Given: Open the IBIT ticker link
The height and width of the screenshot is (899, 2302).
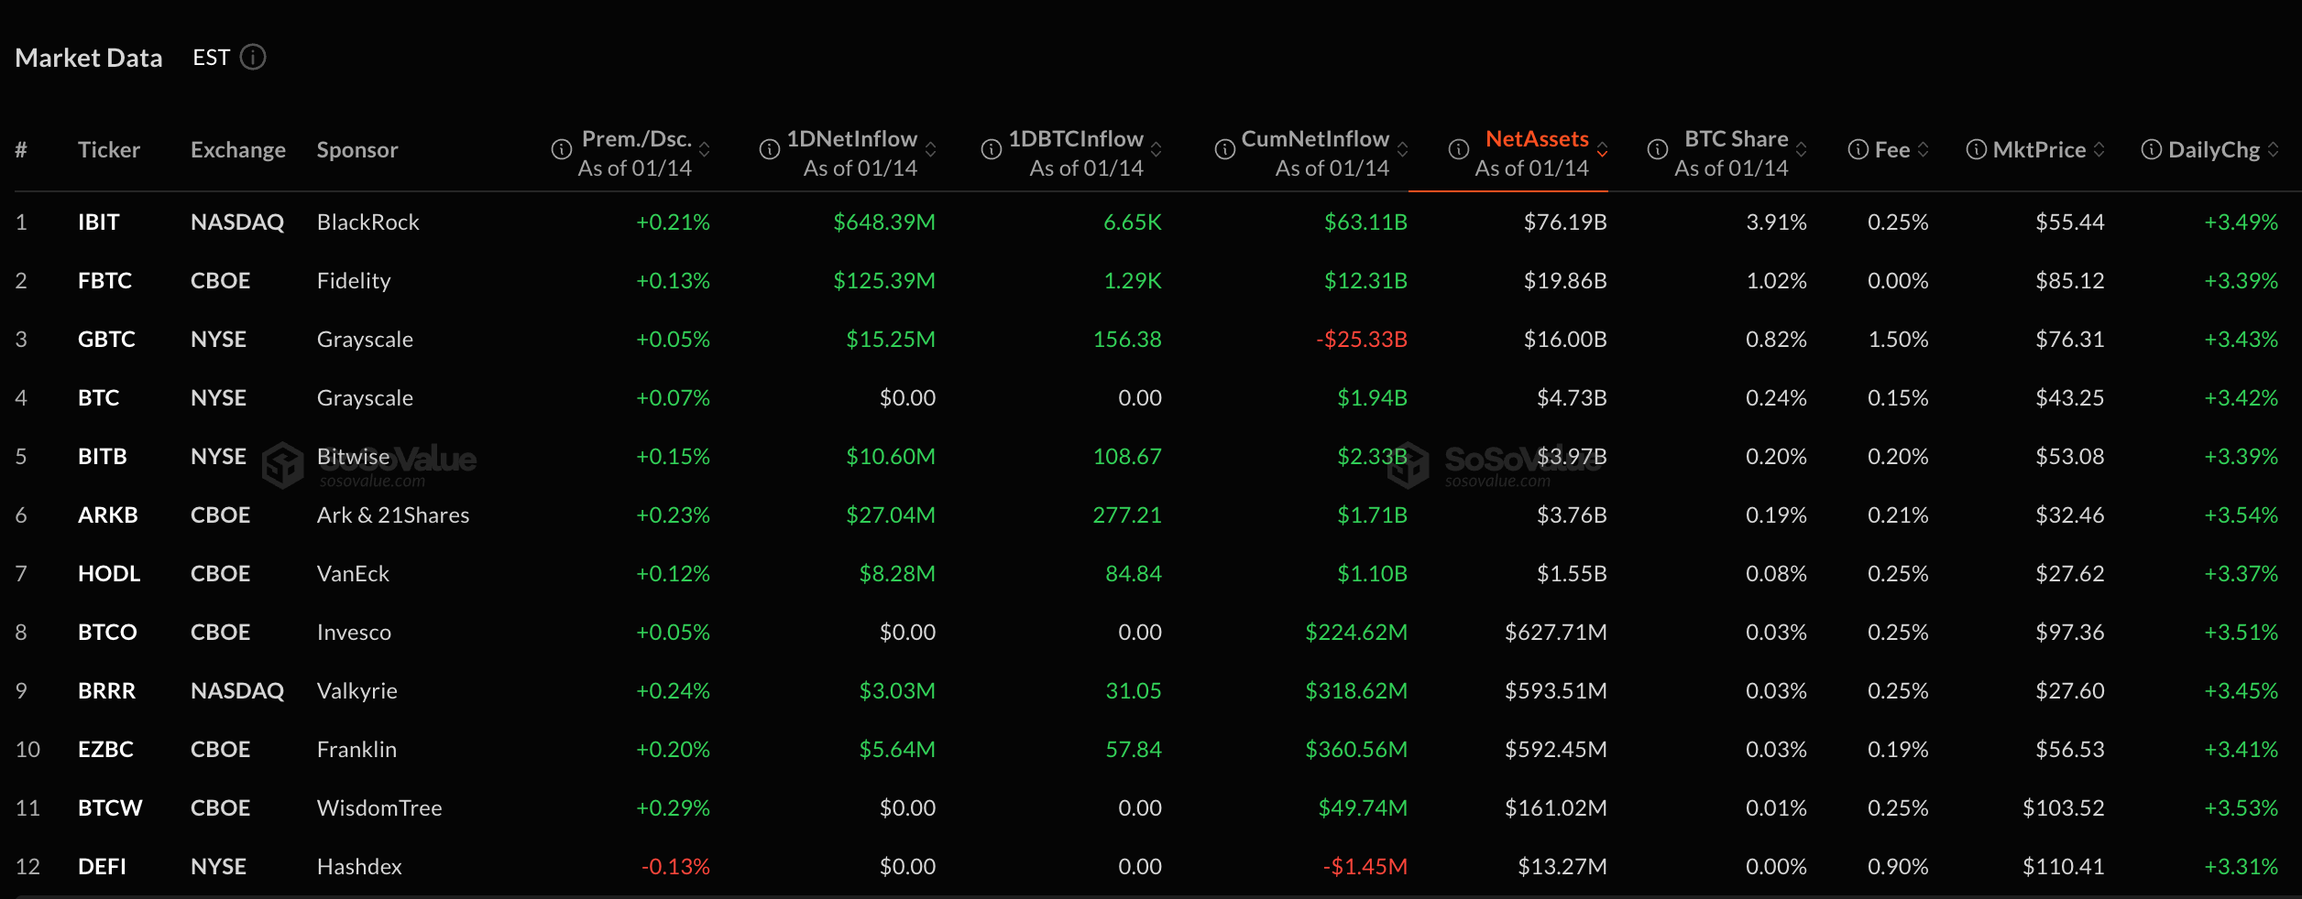Looking at the screenshot, I should point(99,222).
